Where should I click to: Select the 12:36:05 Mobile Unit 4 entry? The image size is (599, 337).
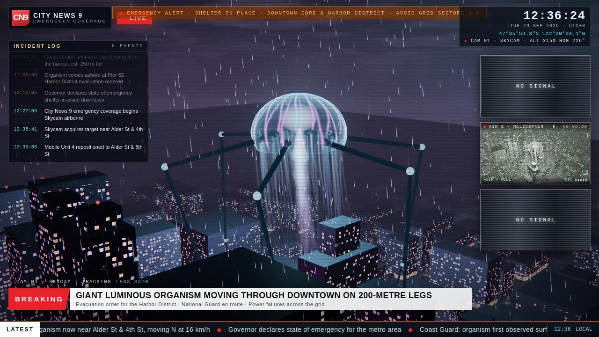click(x=79, y=150)
